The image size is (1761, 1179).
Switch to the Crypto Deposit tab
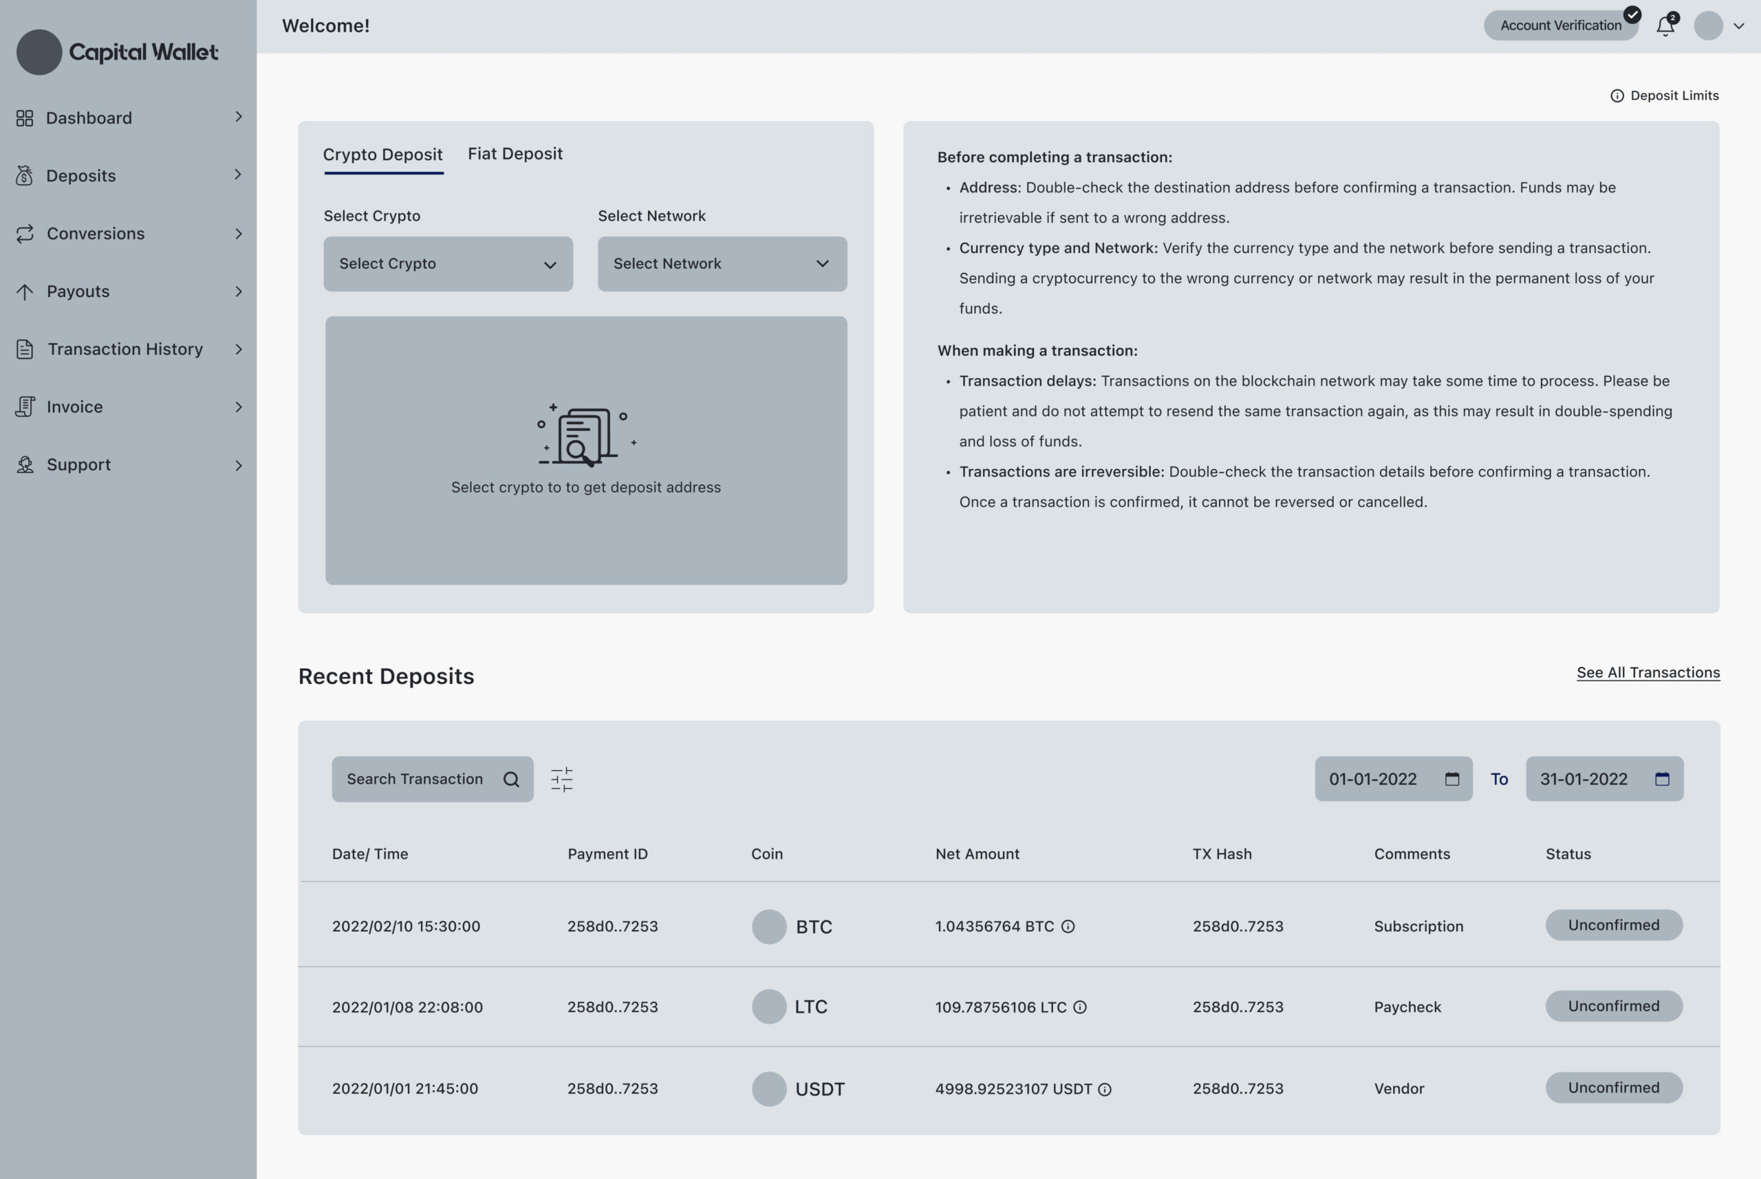coord(383,154)
